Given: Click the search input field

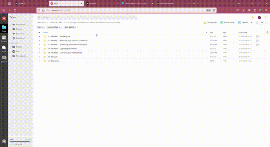Looking at the screenshot, I should pos(87,18).
